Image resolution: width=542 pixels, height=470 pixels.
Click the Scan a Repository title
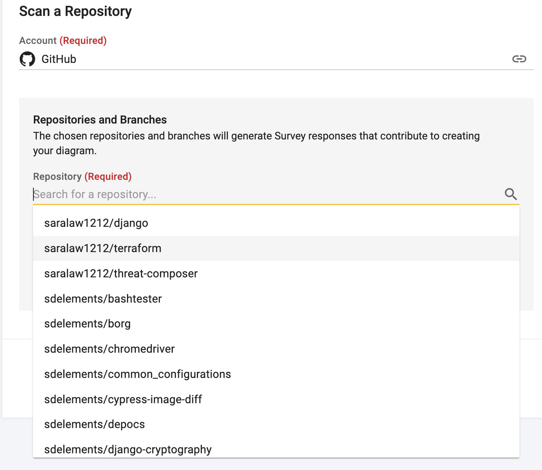tap(75, 11)
